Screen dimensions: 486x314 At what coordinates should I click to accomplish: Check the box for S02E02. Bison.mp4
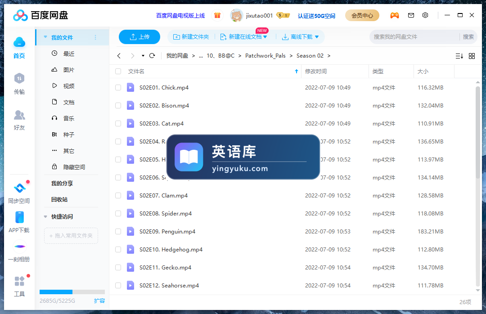point(118,105)
